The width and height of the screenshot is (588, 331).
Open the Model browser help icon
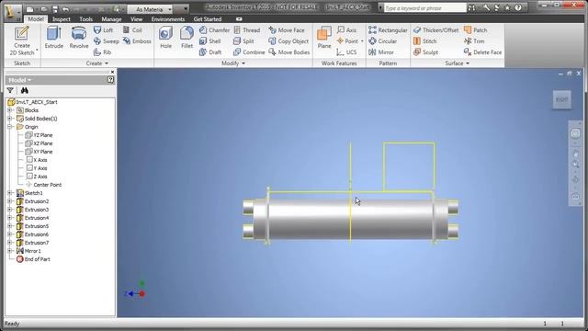[x=110, y=80]
